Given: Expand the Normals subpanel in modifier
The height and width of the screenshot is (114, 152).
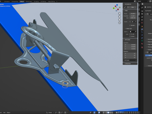Looking at the screenshot, I should pos(147,39).
